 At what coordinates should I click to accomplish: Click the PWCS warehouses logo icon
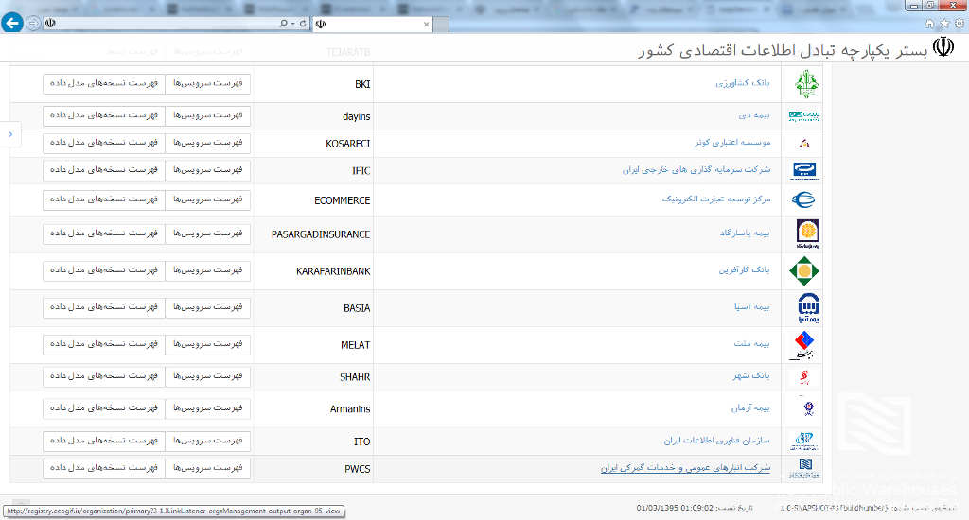tap(804, 468)
